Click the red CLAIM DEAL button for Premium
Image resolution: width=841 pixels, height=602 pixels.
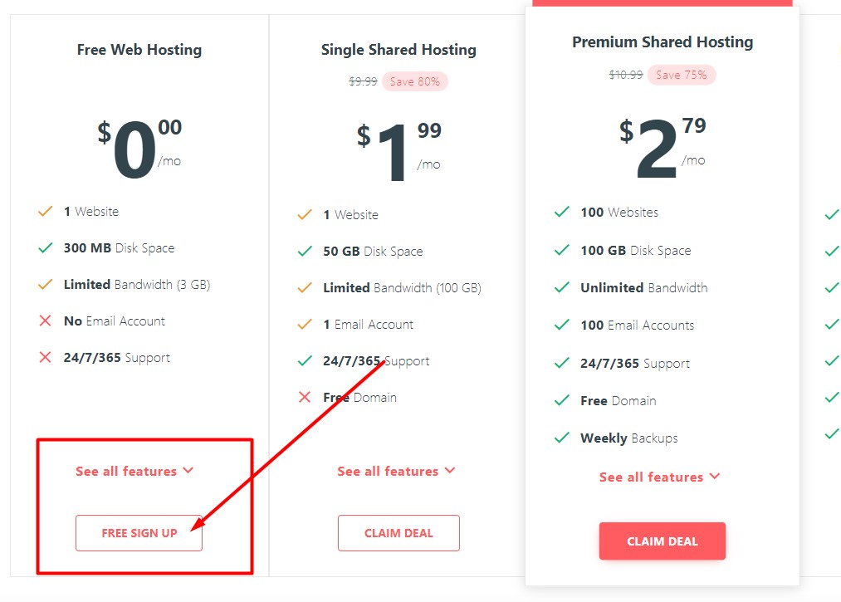tap(663, 541)
